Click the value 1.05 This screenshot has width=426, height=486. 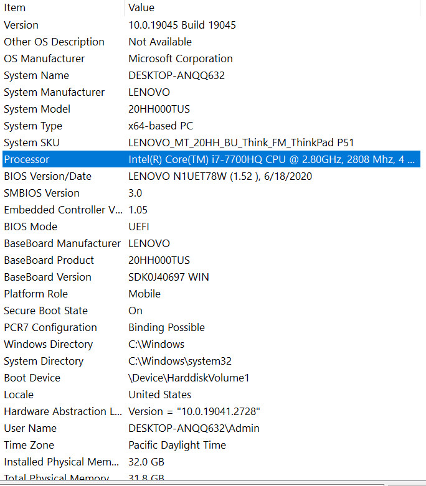pyautogui.click(x=138, y=210)
